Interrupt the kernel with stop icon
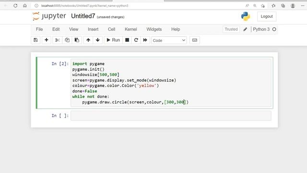 [127, 40]
